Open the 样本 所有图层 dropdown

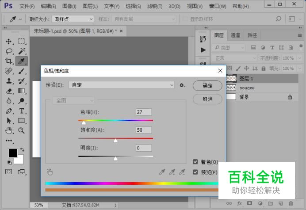click(x=144, y=19)
